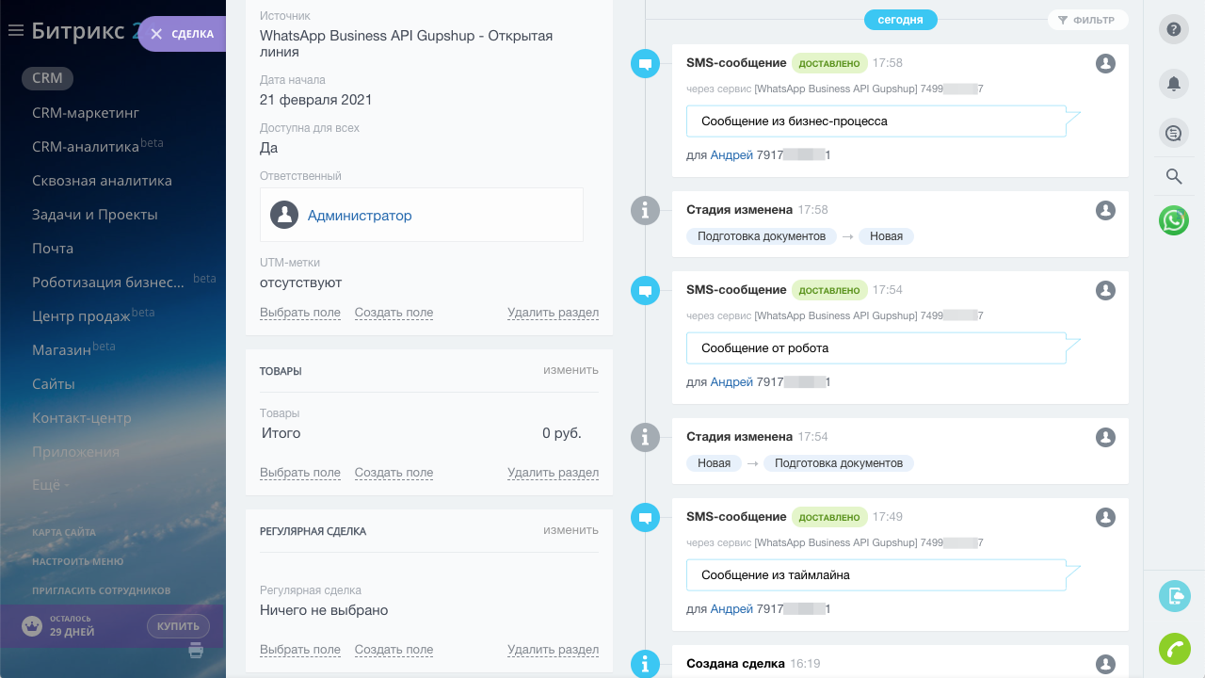Open the notifications bell icon

(x=1174, y=83)
